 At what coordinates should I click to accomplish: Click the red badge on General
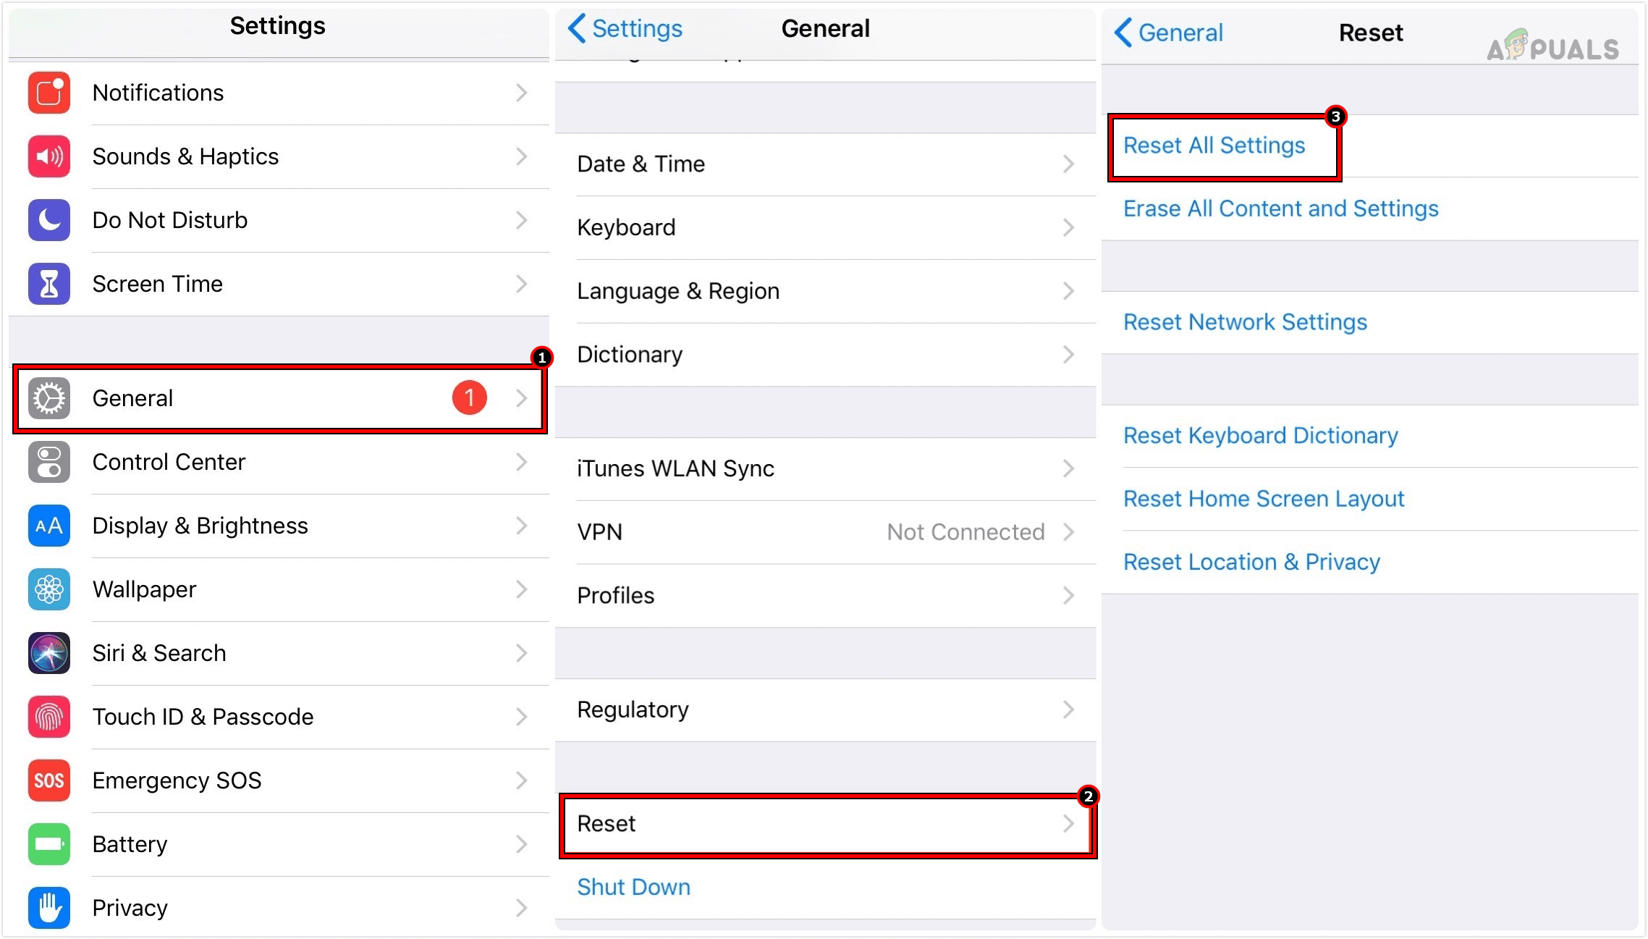pyautogui.click(x=470, y=397)
